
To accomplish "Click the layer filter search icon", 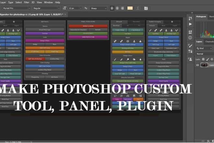I will tap(197, 48).
